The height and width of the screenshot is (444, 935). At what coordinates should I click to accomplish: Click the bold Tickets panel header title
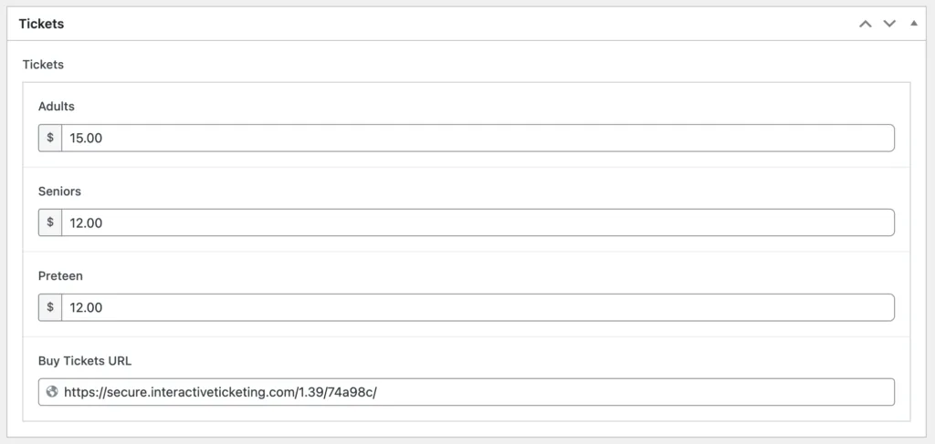pos(41,24)
